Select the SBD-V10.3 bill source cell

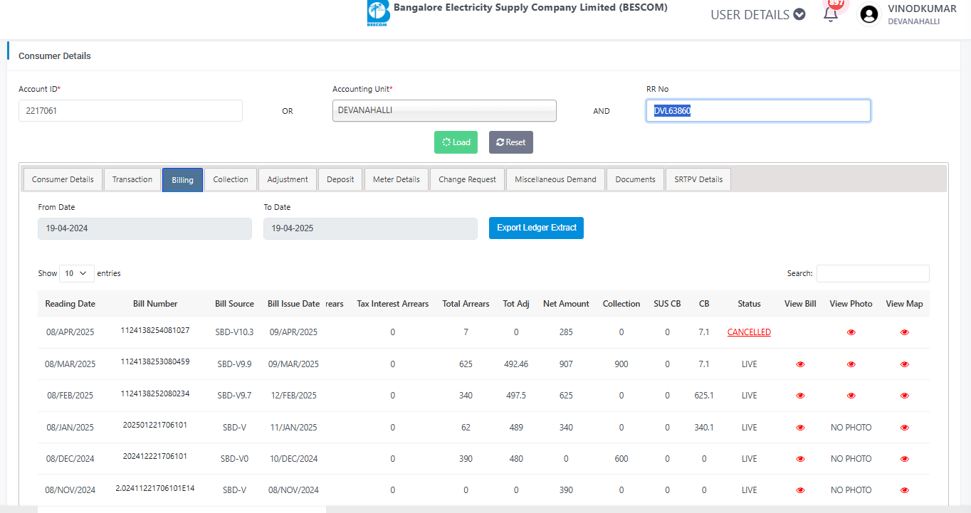click(x=234, y=332)
